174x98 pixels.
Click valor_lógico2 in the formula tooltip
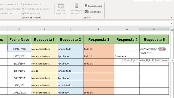point(147,60)
